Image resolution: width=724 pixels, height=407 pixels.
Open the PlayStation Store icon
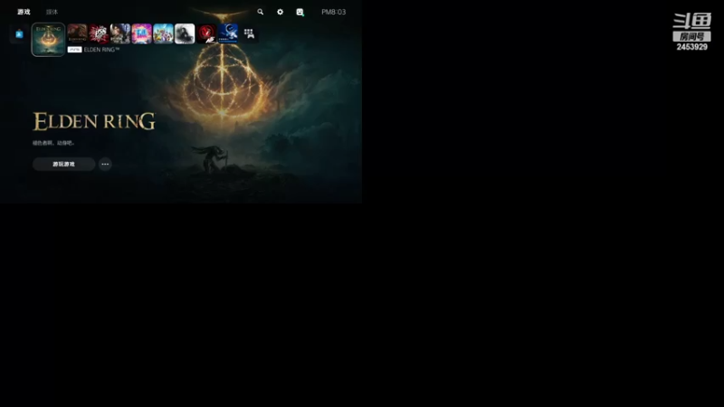pyautogui.click(x=19, y=33)
